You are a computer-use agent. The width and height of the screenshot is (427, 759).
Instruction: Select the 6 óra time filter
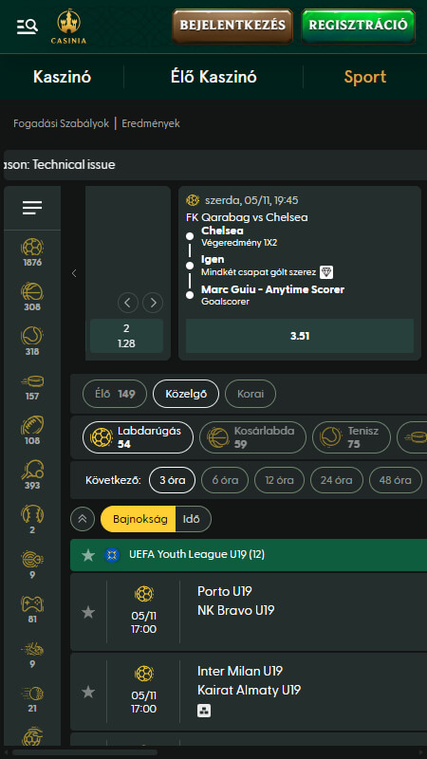pyautogui.click(x=225, y=480)
